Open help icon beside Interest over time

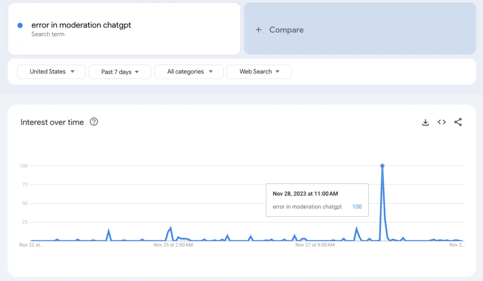coord(94,122)
